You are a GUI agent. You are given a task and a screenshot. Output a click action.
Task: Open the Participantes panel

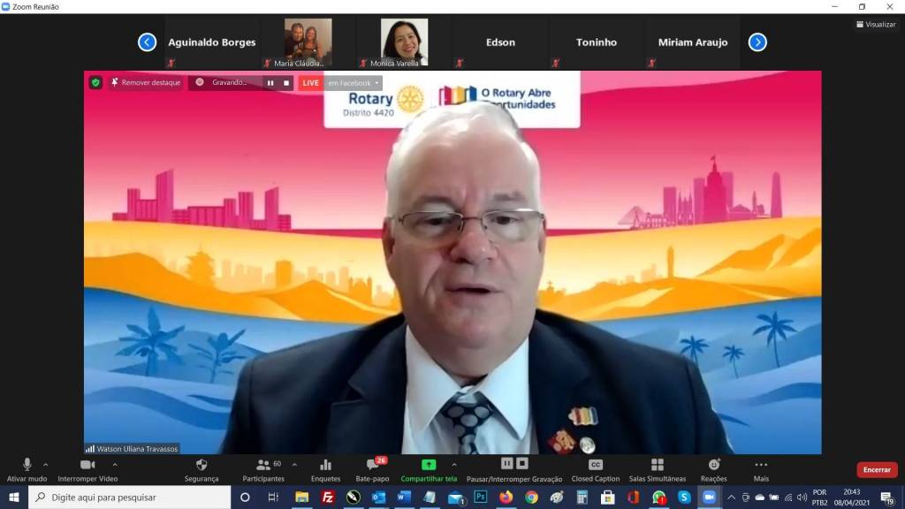[263, 466]
